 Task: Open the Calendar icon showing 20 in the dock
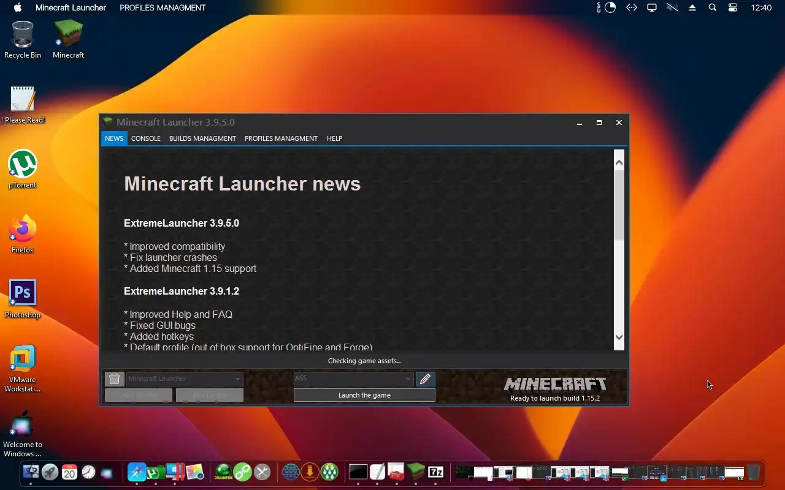click(x=69, y=472)
